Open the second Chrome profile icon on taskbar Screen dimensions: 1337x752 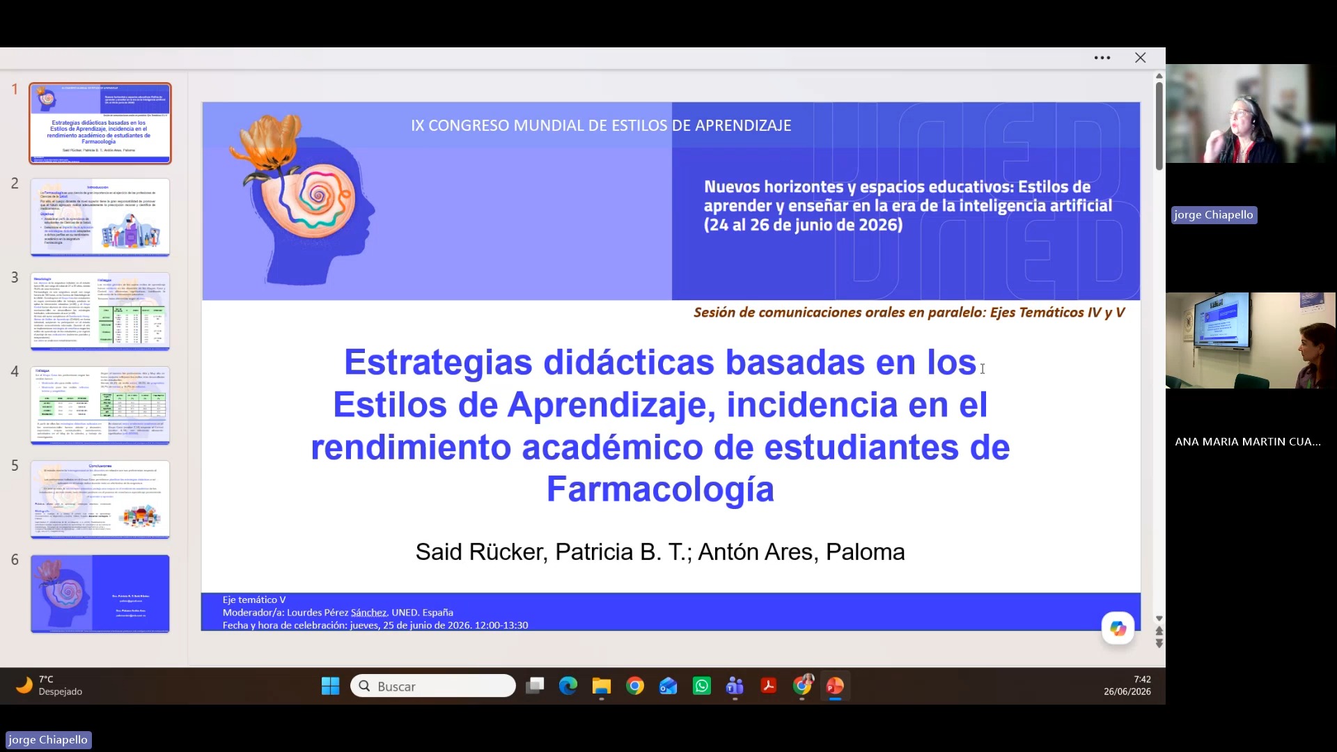802,687
